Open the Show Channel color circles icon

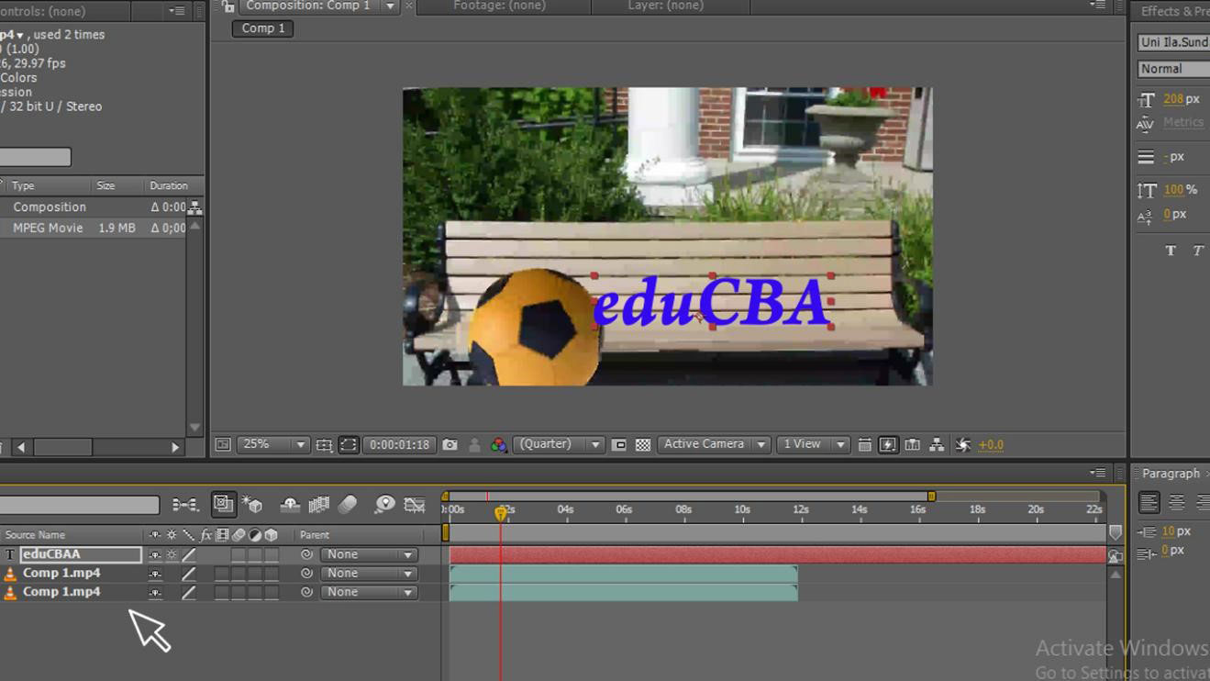(x=499, y=444)
